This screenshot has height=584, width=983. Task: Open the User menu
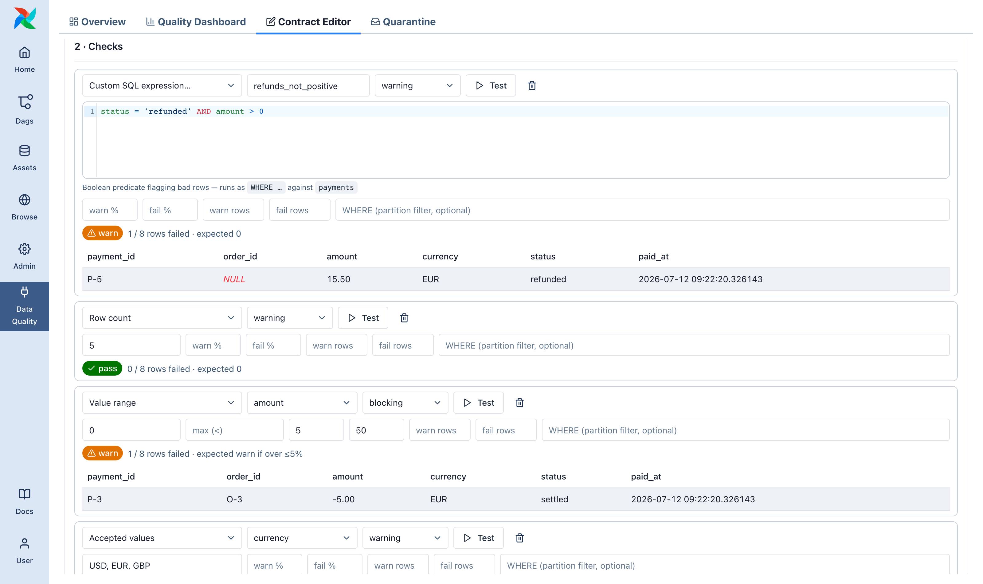point(24,551)
